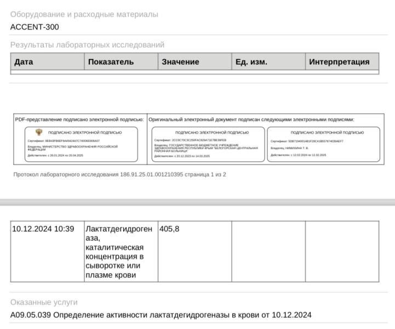Click the Лактатдегидрогеназа indicator cell
Image resolution: width=395 pixels, height=329 pixels.
[121, 252]
